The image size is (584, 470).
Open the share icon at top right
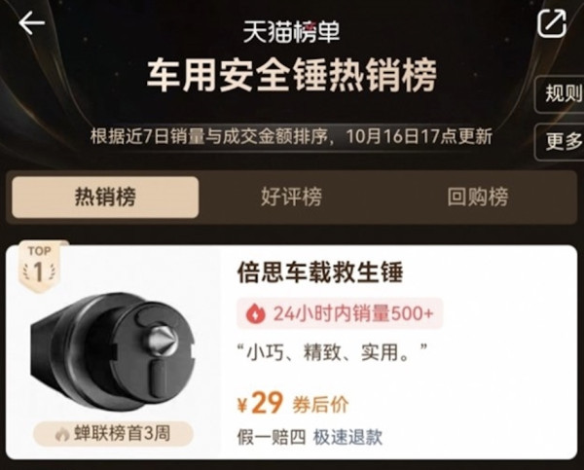tap(552, 23)
